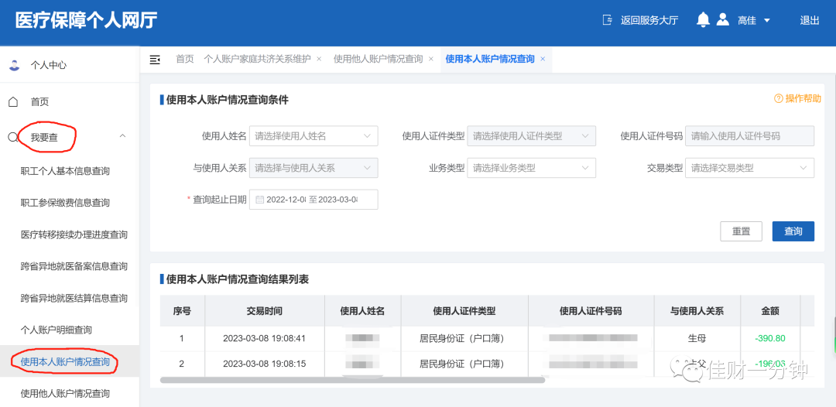Click 退出 to log out
This screenshot has height=407, width=836.
click(810, 20)
